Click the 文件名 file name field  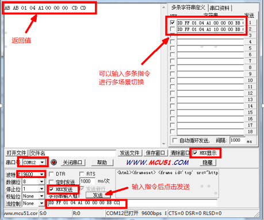[73, 153]
